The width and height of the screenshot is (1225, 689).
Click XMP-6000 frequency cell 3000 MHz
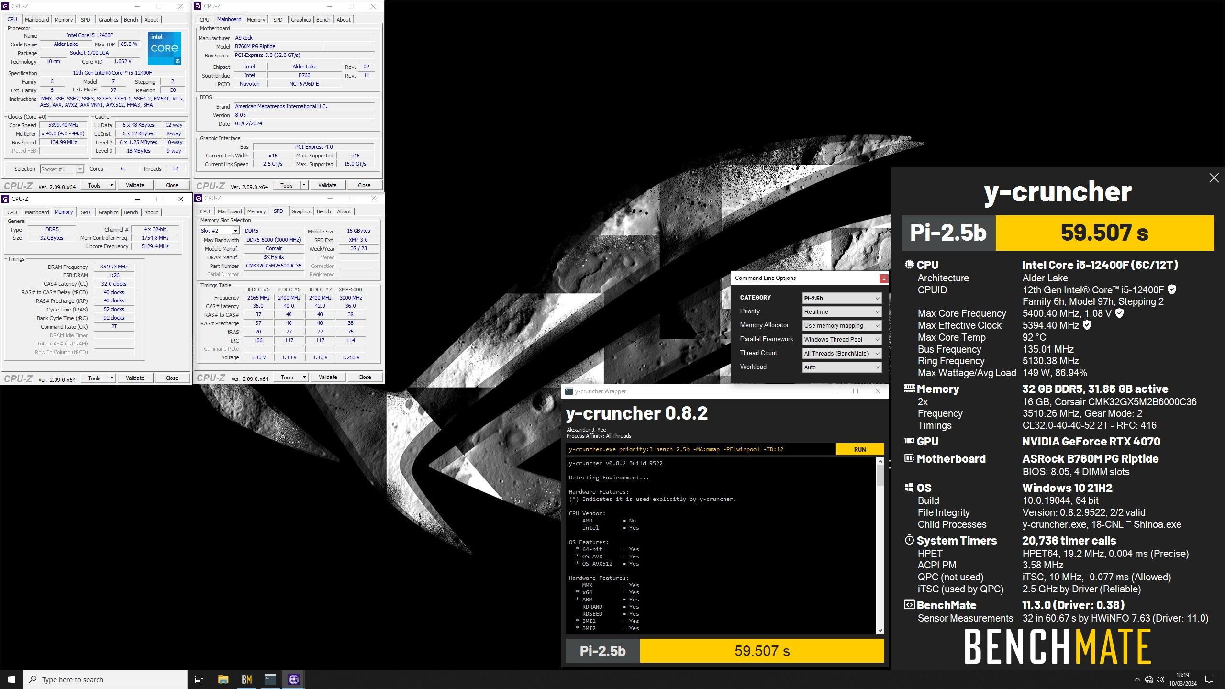pos(351,298)
